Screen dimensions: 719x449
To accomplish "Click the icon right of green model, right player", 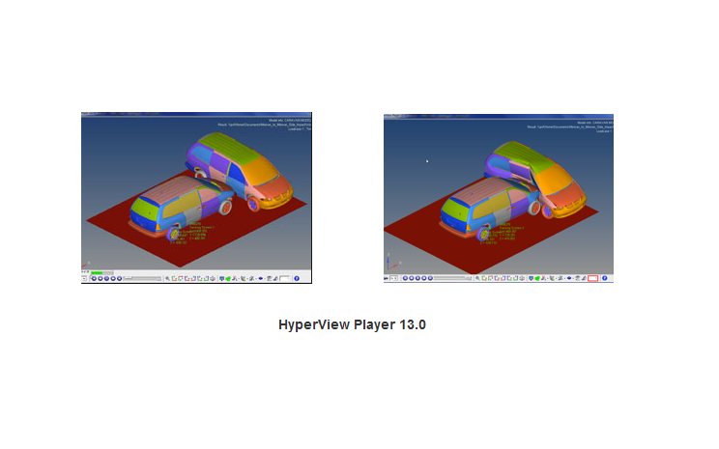I will [543, 278].
